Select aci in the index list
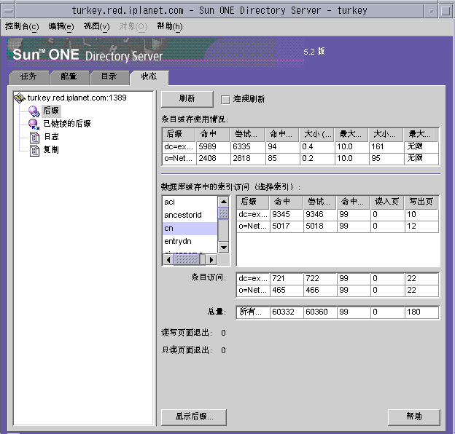 190,202
